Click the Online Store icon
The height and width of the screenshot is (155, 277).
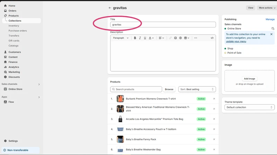5,89
